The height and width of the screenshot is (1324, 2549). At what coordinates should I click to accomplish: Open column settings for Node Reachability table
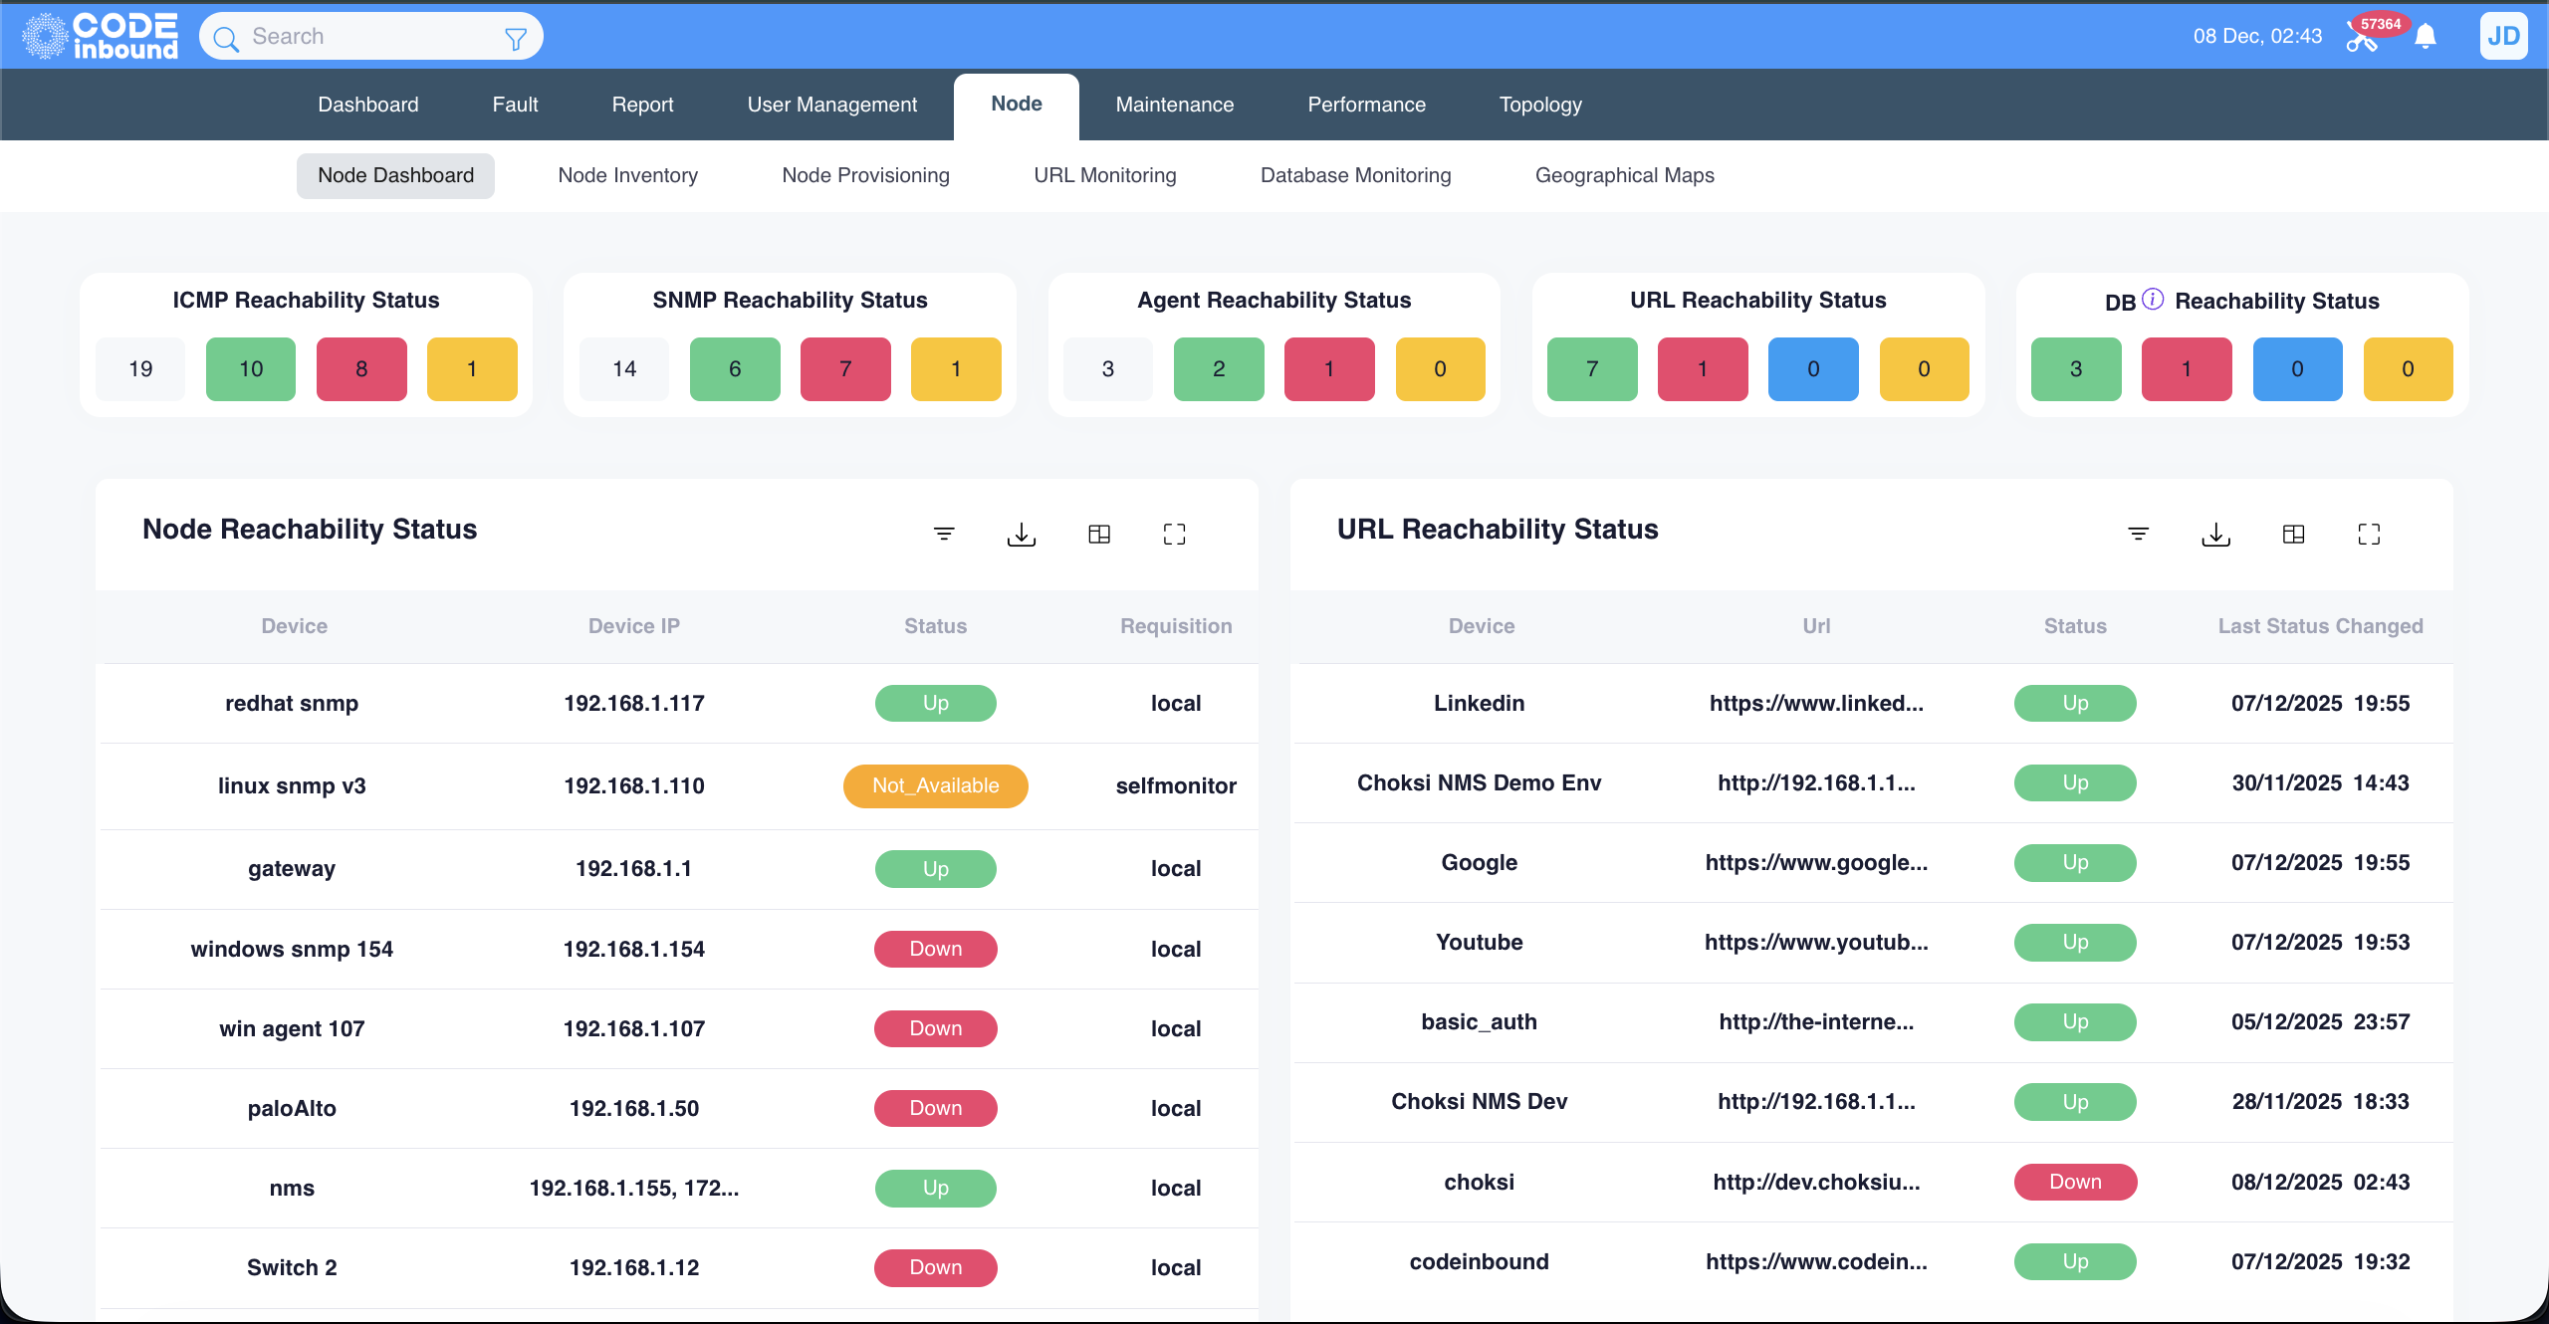(1098, 534)
